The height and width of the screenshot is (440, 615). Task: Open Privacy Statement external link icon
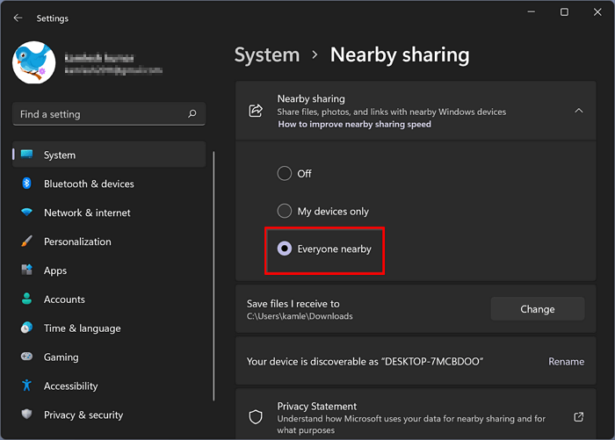click(578, 416)
